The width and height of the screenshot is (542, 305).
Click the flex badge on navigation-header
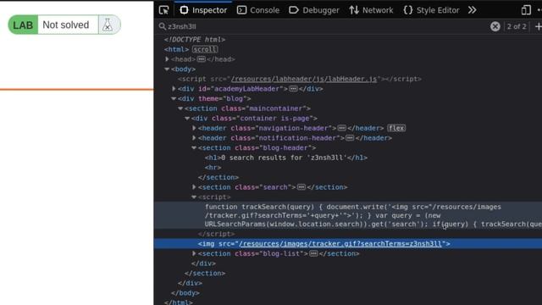click(396, 128)
